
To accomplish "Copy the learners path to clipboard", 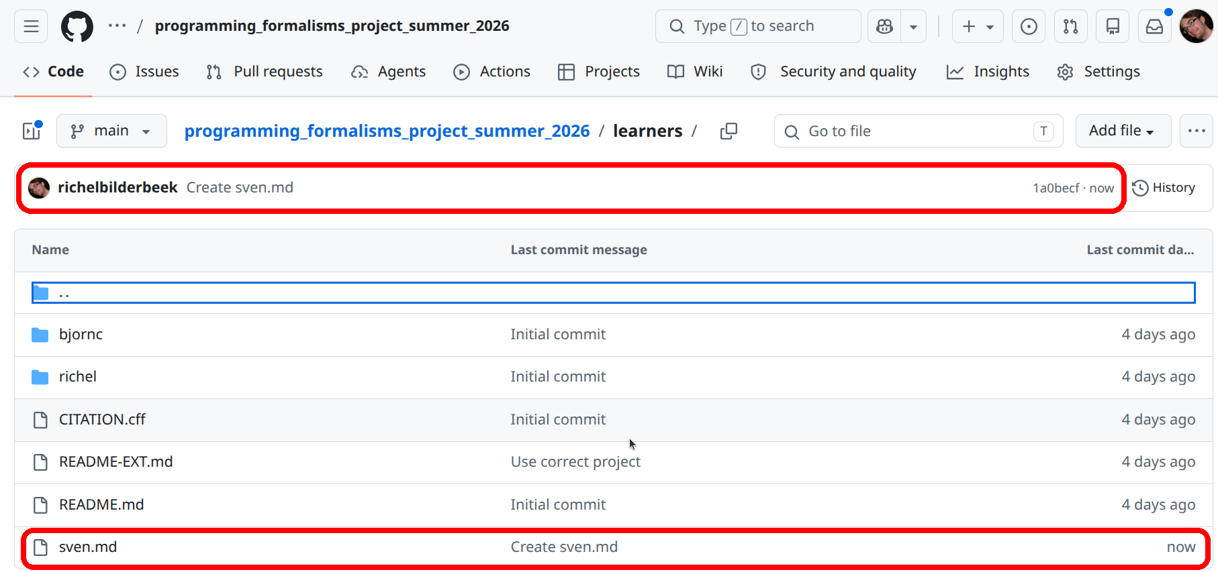I will [729, 131].
